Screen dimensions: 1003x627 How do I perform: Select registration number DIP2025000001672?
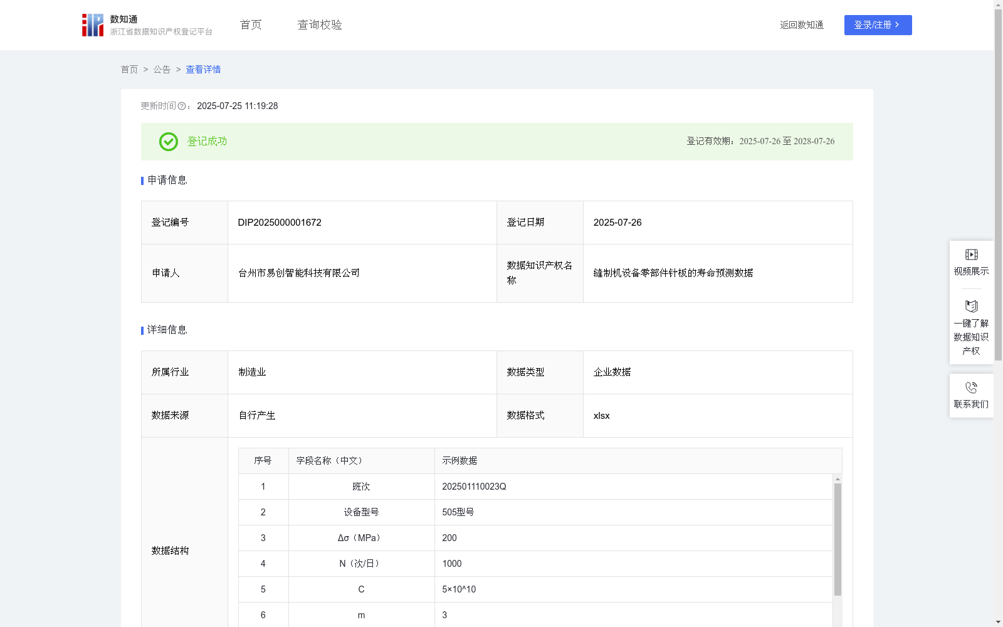(x=280, y=223)
